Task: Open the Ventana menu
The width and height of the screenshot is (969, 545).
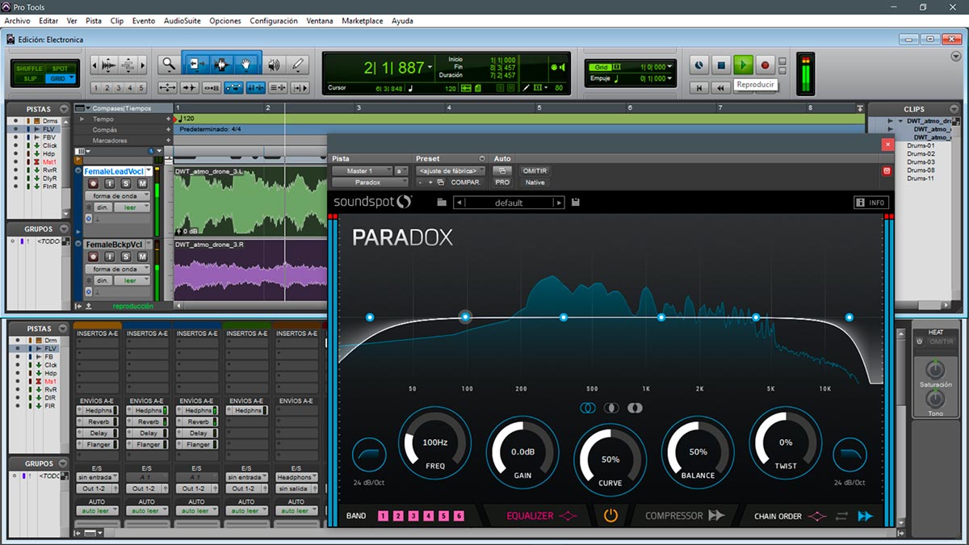Action: pyautogui.click(x=320, y=21)
